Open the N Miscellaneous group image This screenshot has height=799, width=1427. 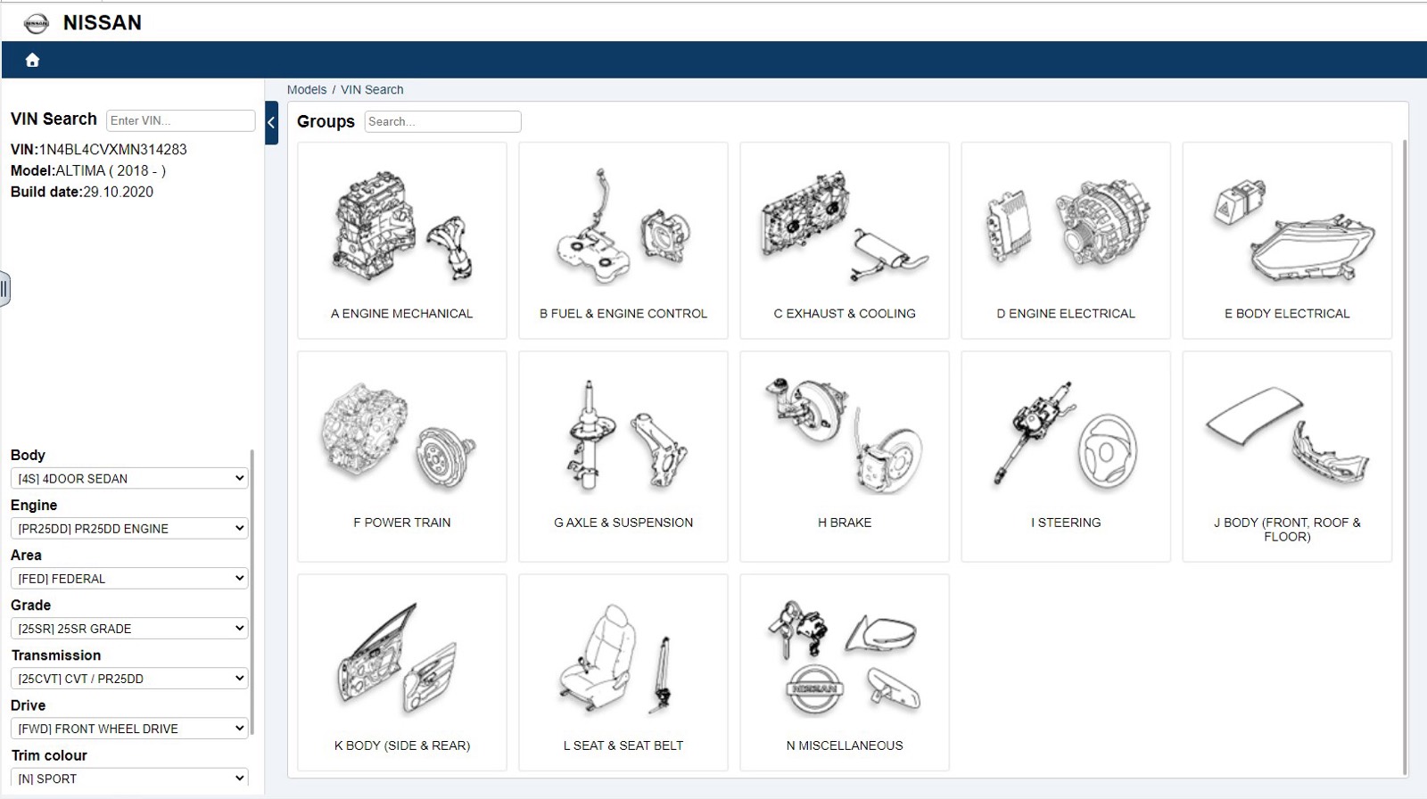coord(845,660)
